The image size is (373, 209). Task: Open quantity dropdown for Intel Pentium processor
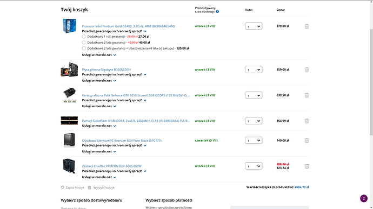click(254, 26)
